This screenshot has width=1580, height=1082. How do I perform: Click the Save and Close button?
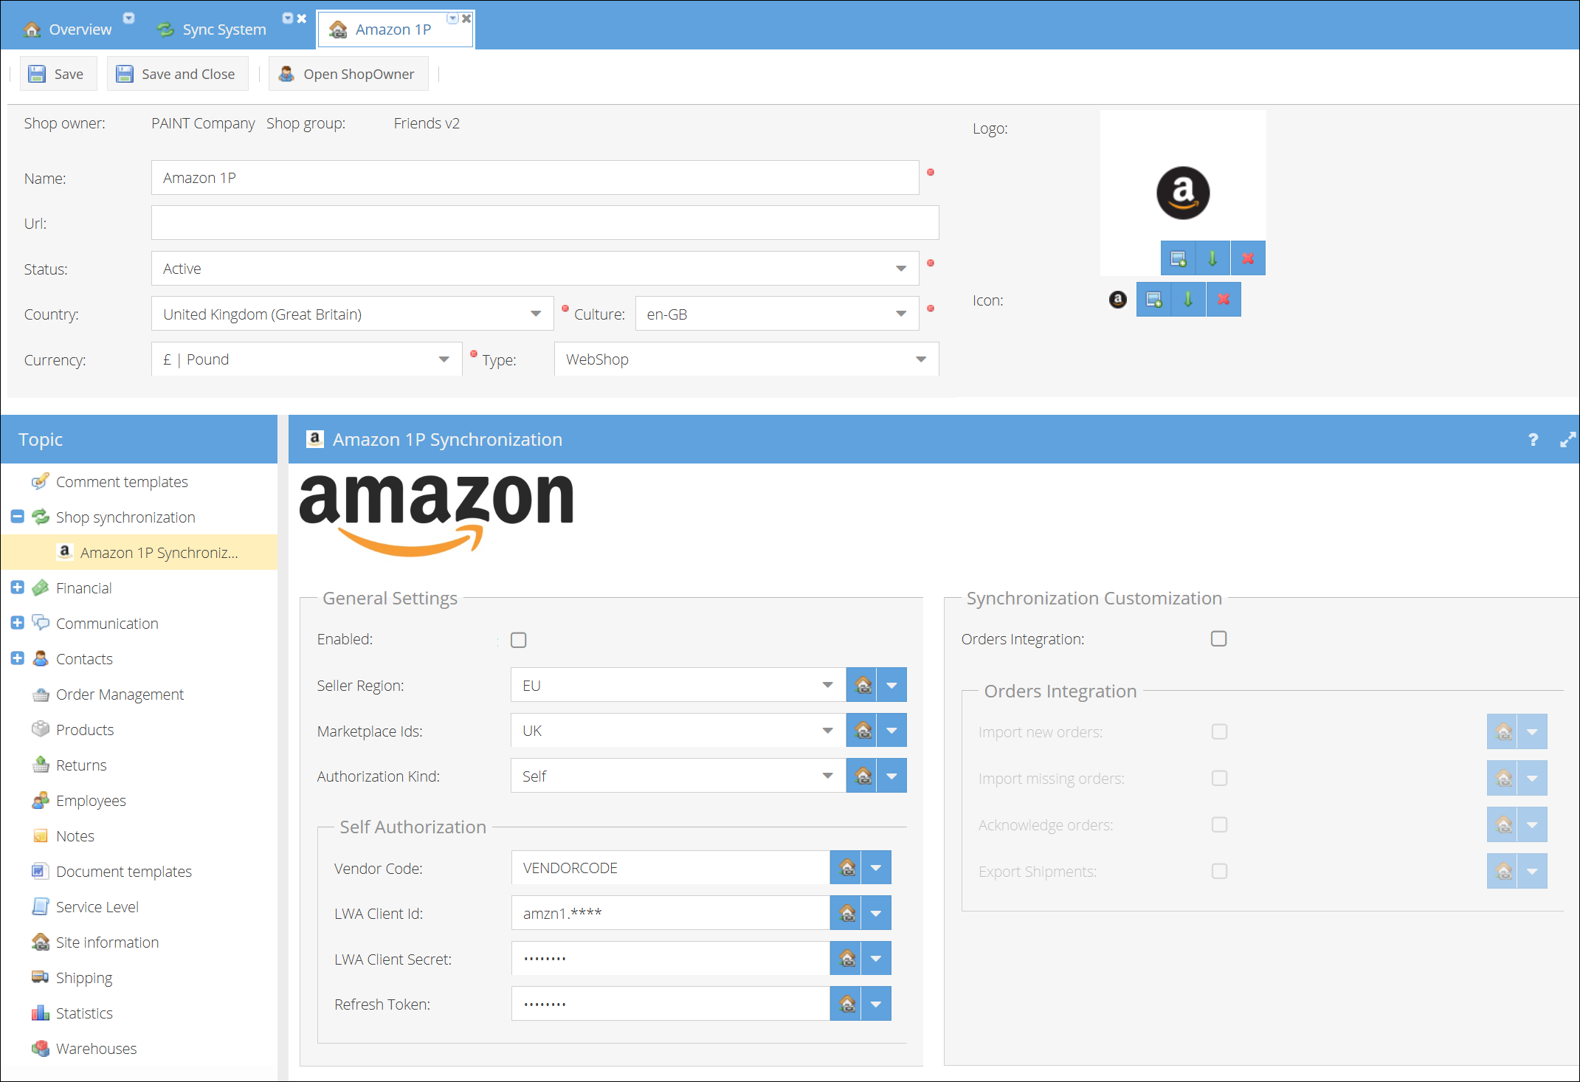[177, 74]
